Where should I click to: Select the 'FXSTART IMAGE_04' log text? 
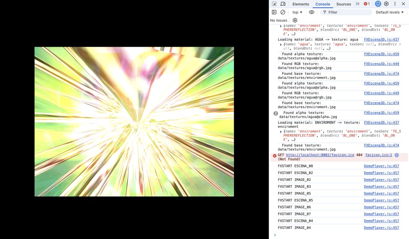point(294,227)
